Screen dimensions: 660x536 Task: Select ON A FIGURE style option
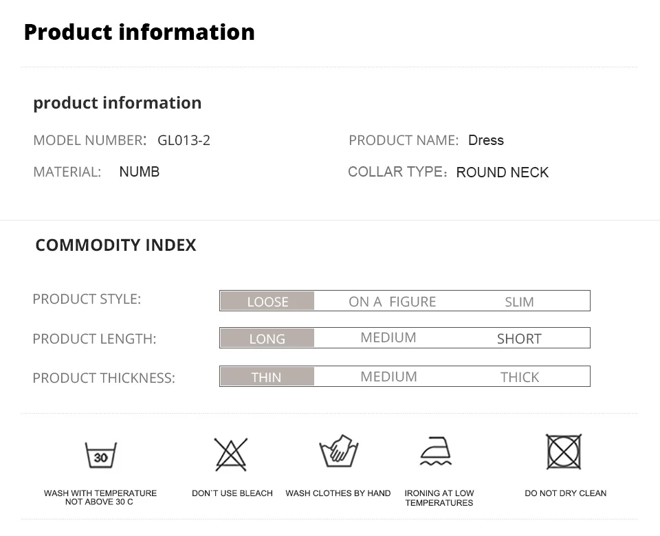393,302
